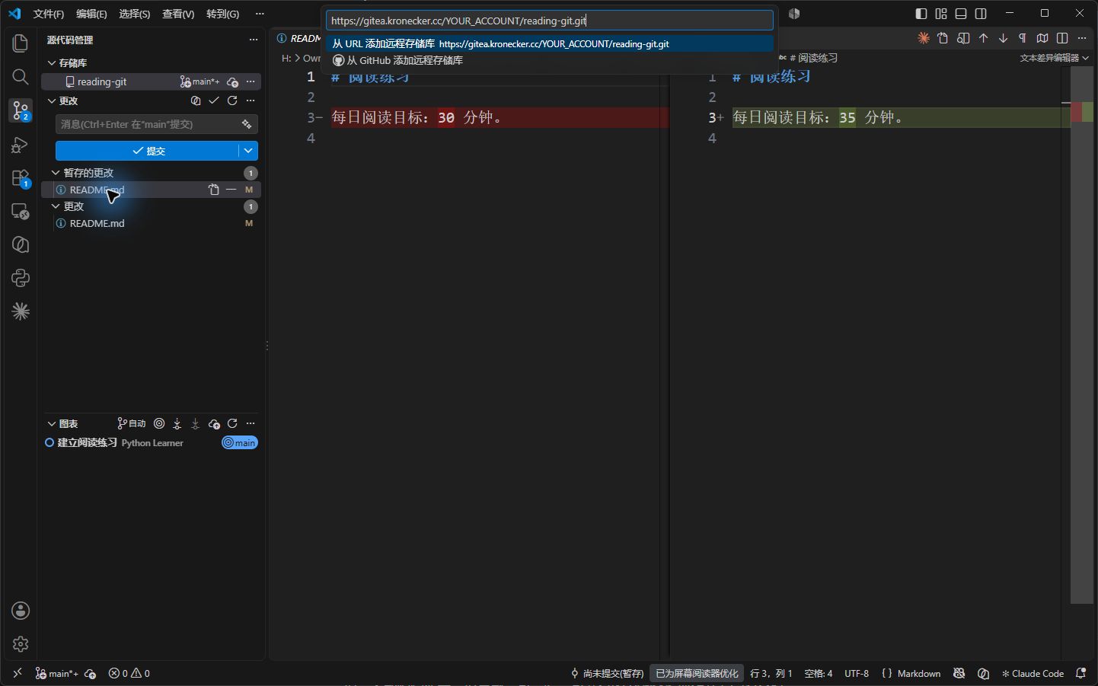The image size is (1098, 686).
Task: Open the 编辑(E) menu
Action: click(91, 14)
